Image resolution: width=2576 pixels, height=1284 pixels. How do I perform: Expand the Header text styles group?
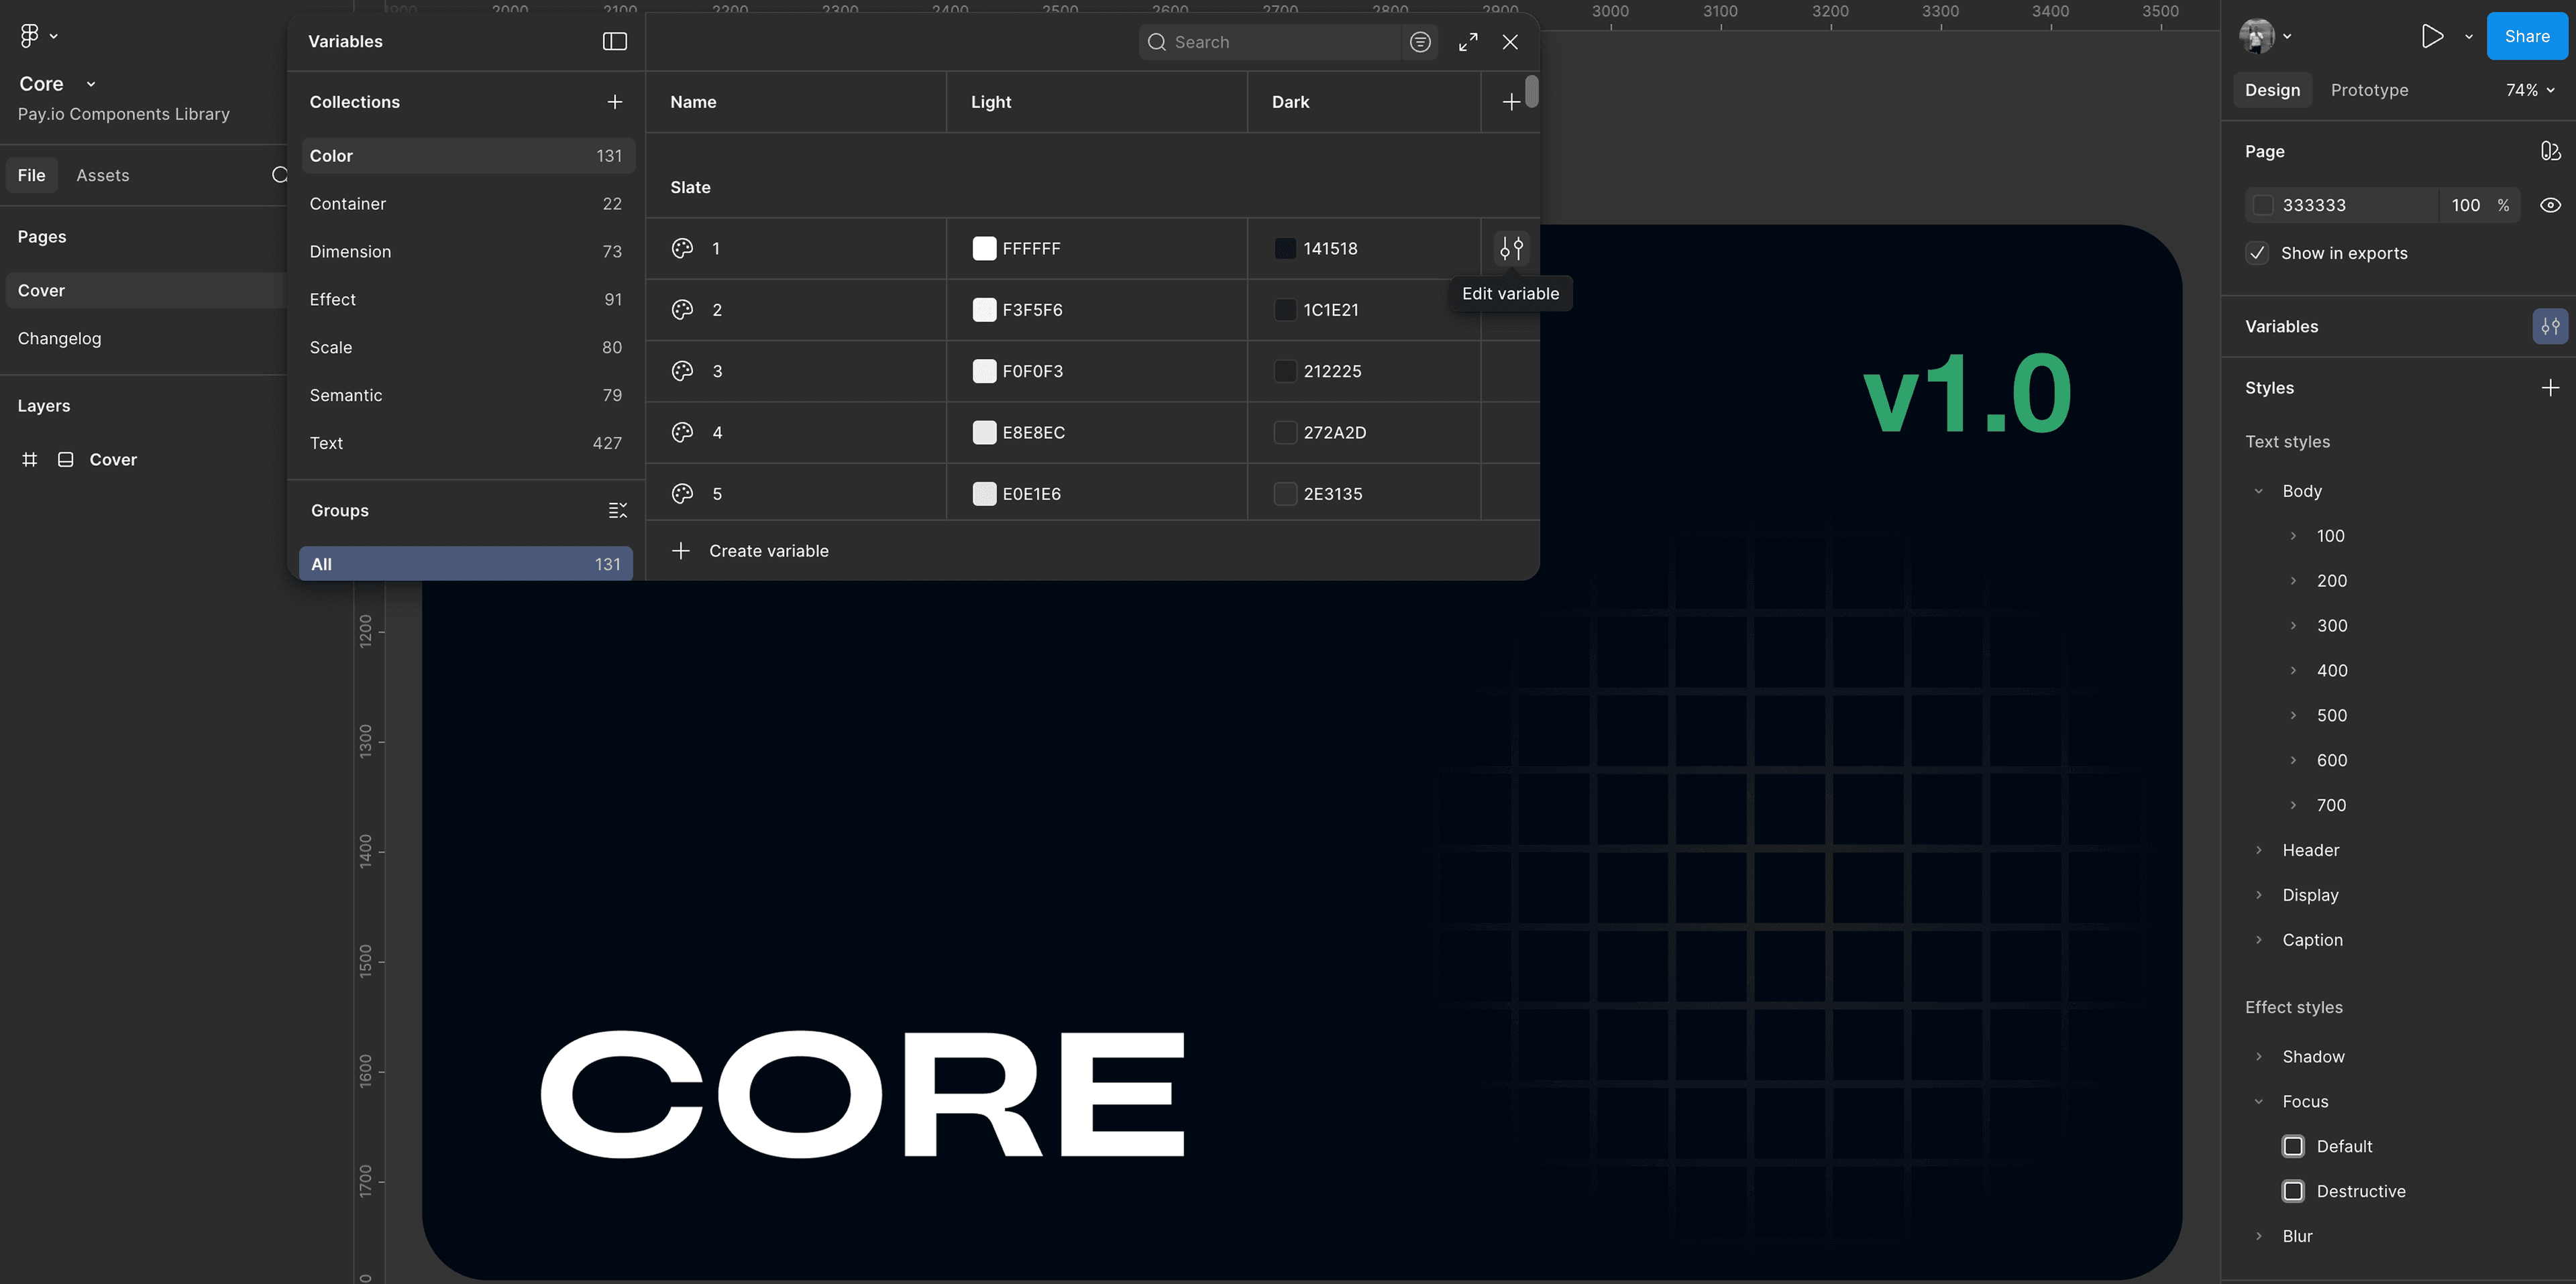tap(2258, 850)
